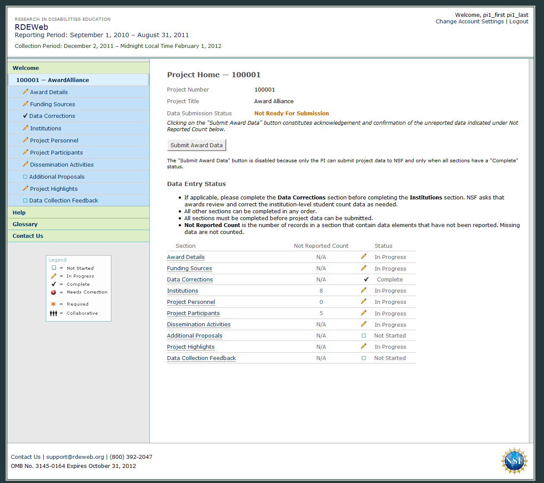Viewport: 544px width, 483px height.
Task: Click the NSF logo in the footer
Action: tap(514, 461)
